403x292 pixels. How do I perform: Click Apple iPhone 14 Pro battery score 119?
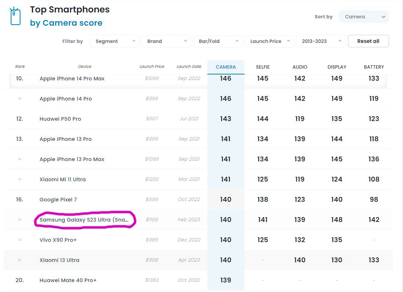coord(374,99)
